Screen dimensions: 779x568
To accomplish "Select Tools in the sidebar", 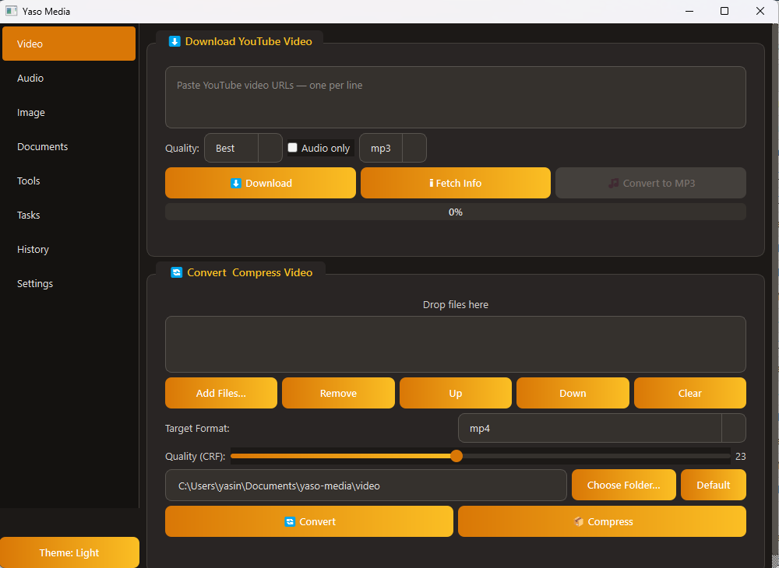I will pos(69,181).
